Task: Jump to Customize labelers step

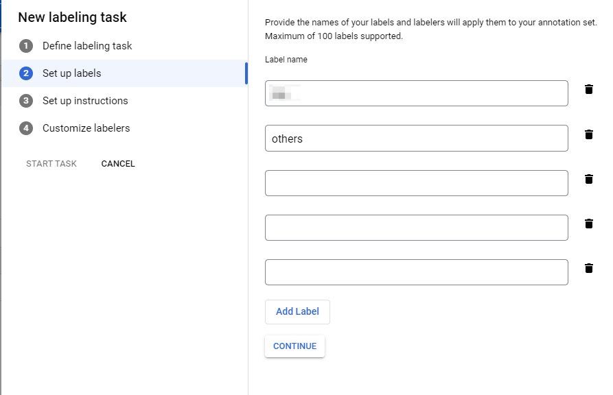Action: coord(86,128)
